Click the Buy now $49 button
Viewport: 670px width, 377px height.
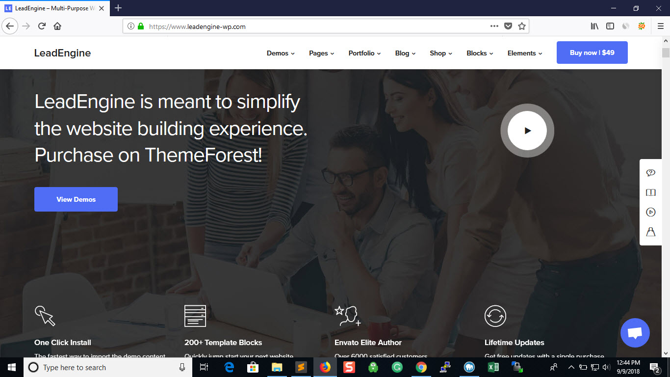click(x=592, y=53)
